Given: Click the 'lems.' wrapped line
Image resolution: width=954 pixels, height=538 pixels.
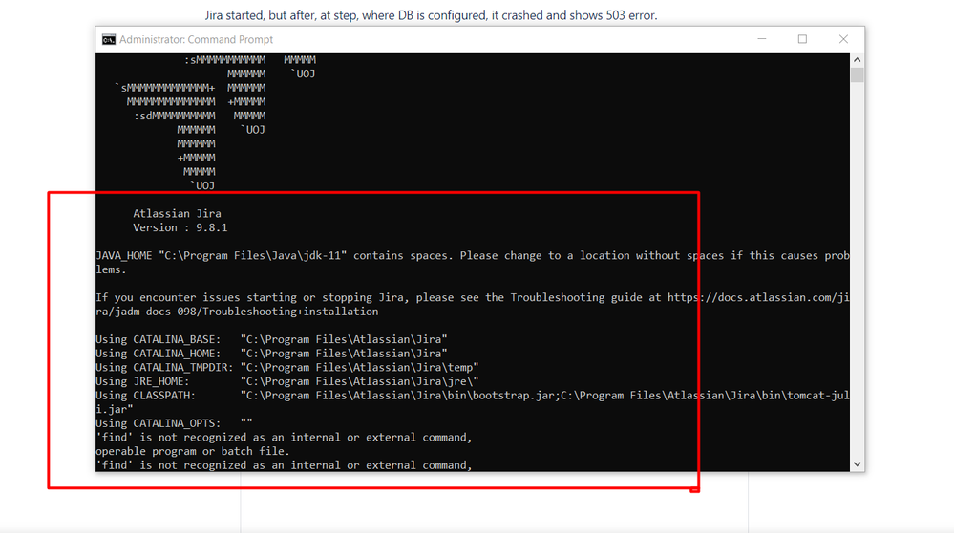Looking at the screenshot, I should [x=112, y=269].
